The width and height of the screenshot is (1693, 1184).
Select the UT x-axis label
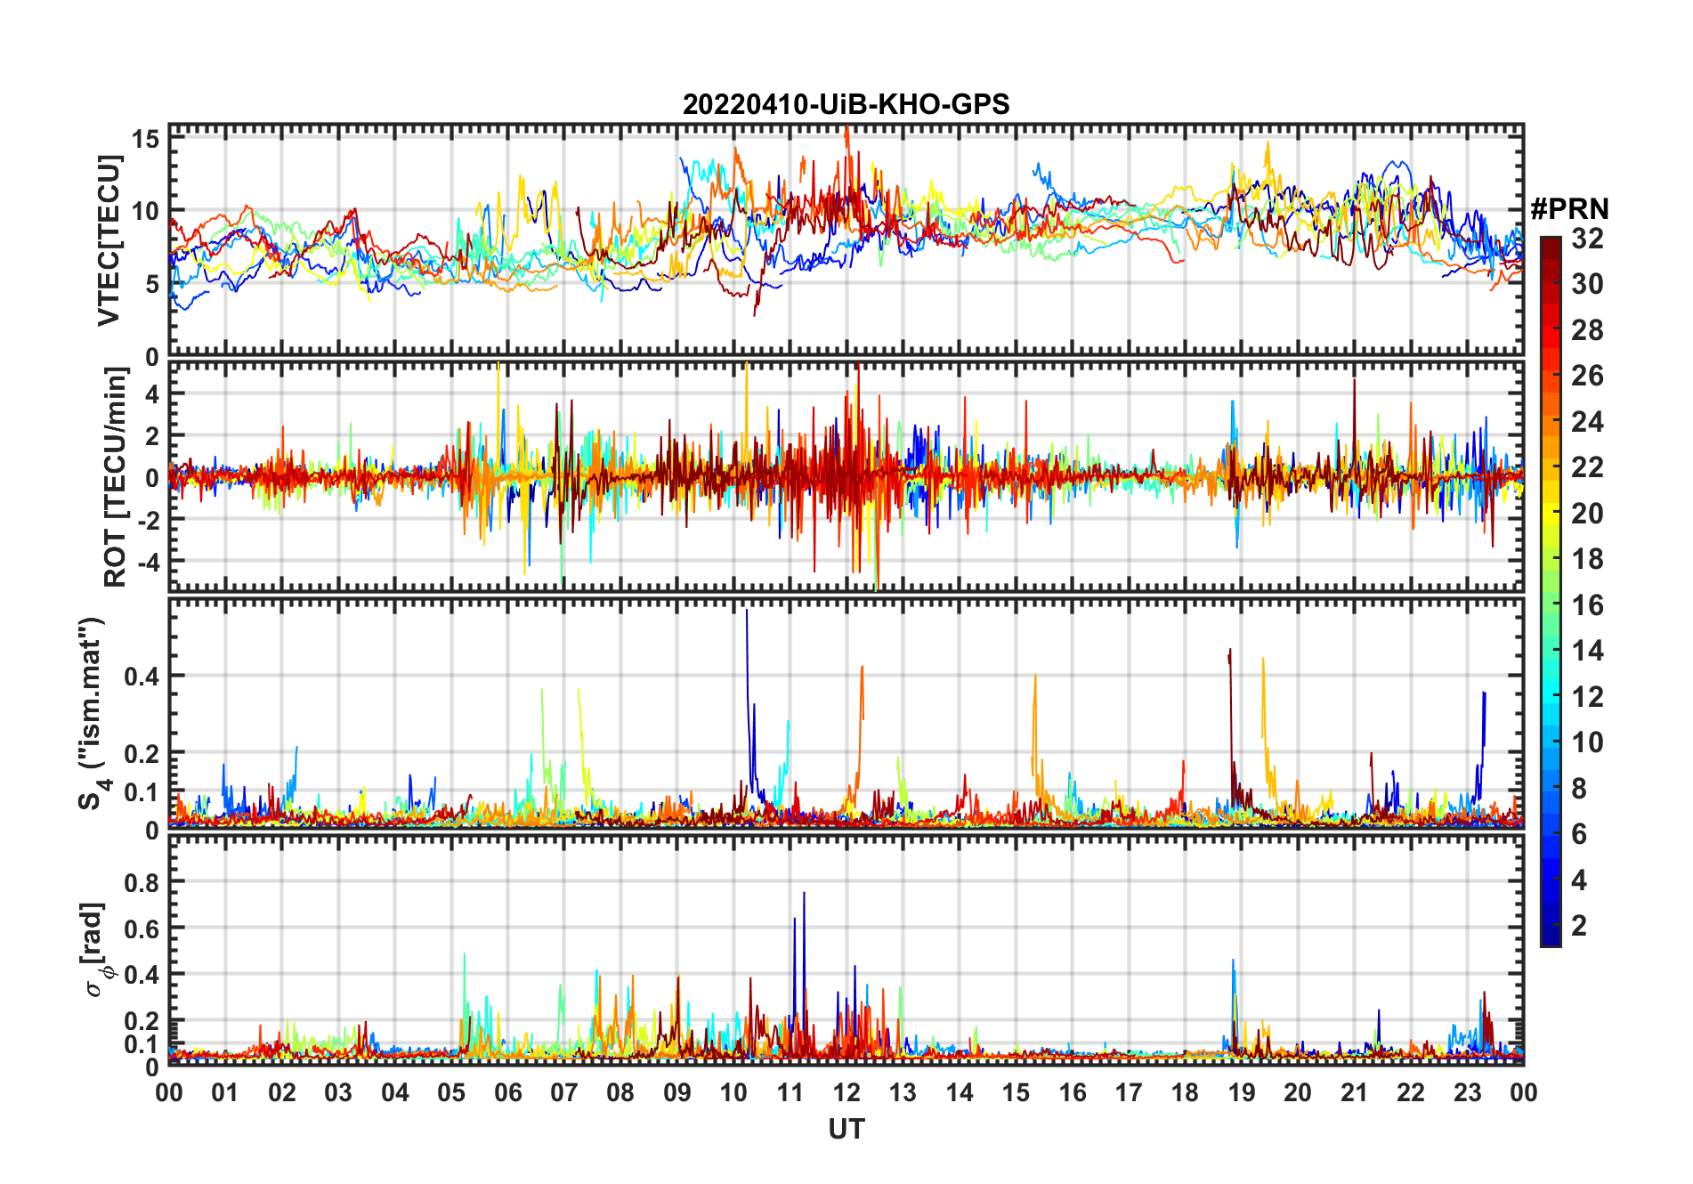[846, 1130]
